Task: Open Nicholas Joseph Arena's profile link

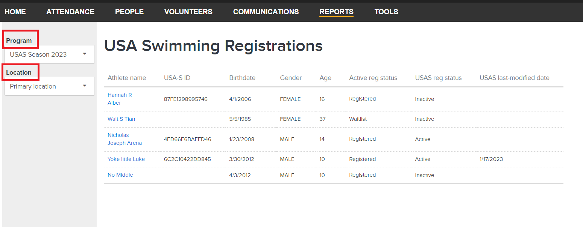Action: click(x=124, y=139)
